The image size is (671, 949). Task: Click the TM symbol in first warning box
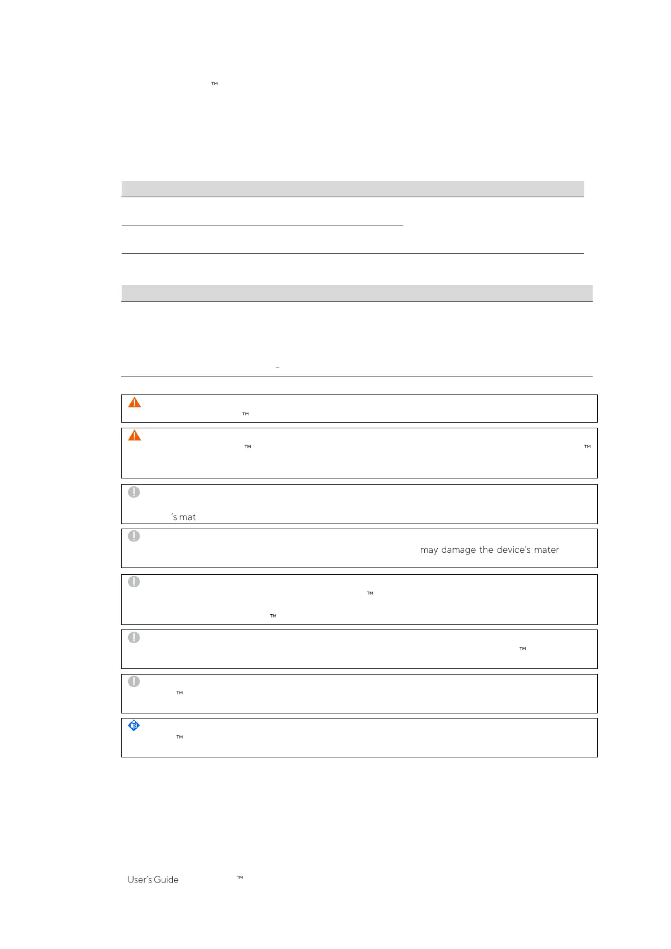246,414
